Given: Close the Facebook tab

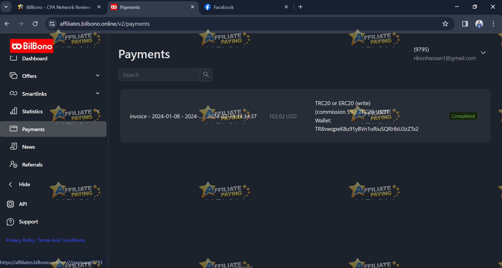Looking at the screenshot, I should 286,7.
